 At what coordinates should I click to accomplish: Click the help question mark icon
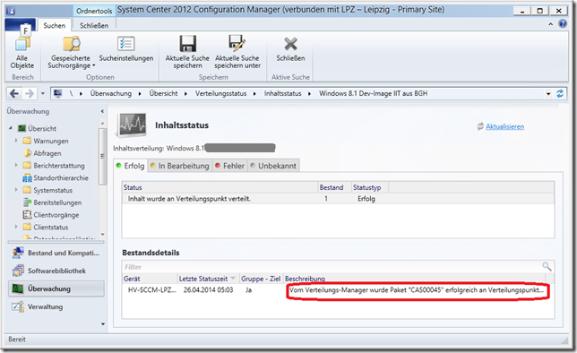563,24
